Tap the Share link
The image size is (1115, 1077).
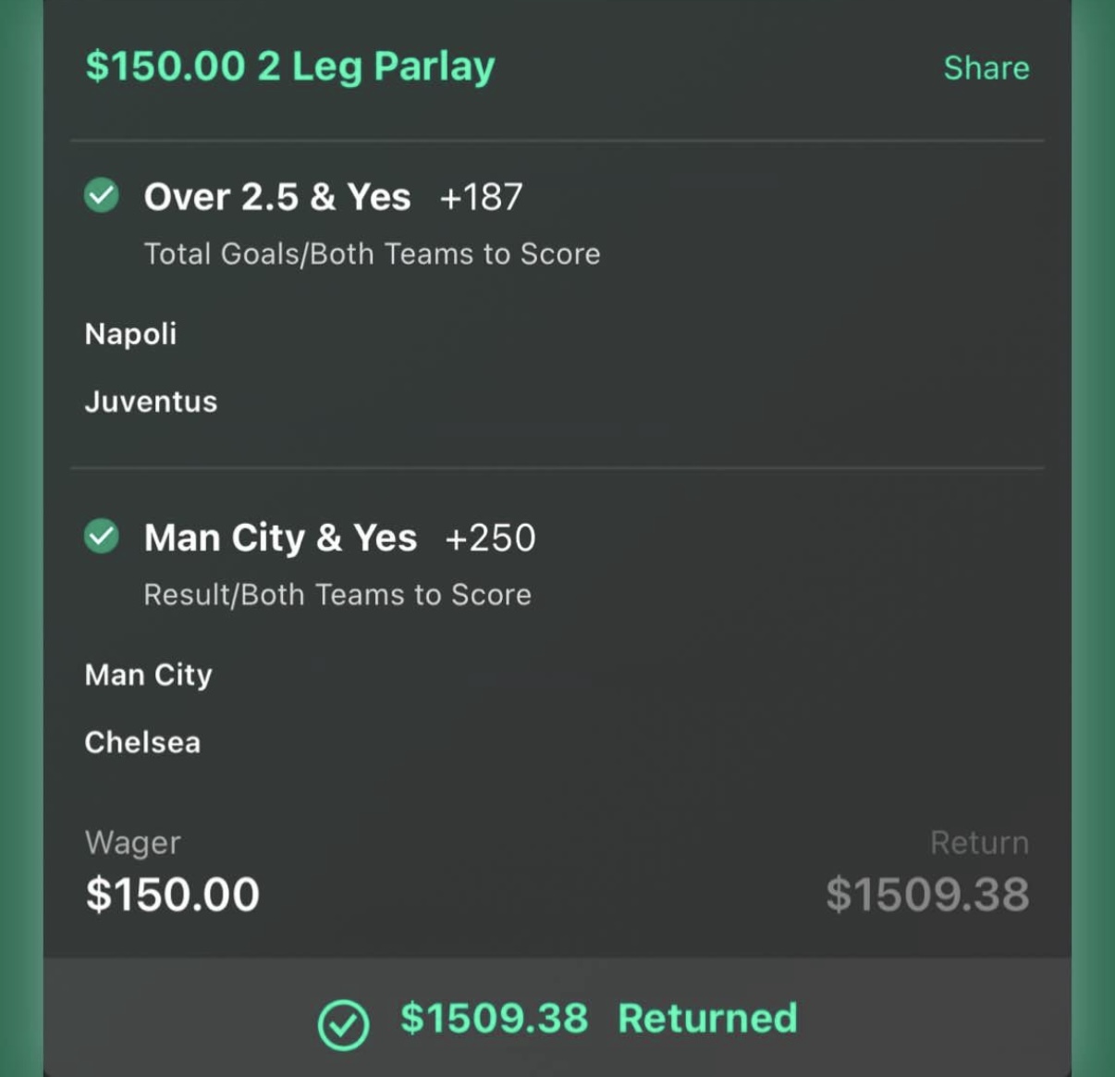[x=986, y=68]
